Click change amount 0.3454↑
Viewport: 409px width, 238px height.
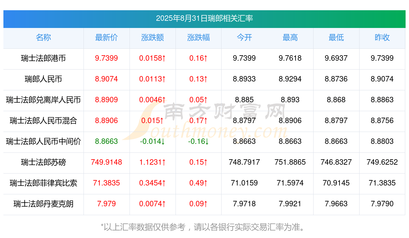coord(152,183)
